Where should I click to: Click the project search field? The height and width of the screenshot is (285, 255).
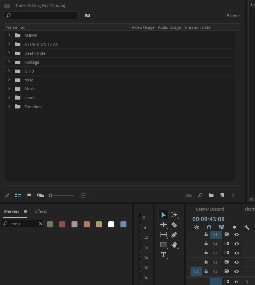[x=41, y=15]
